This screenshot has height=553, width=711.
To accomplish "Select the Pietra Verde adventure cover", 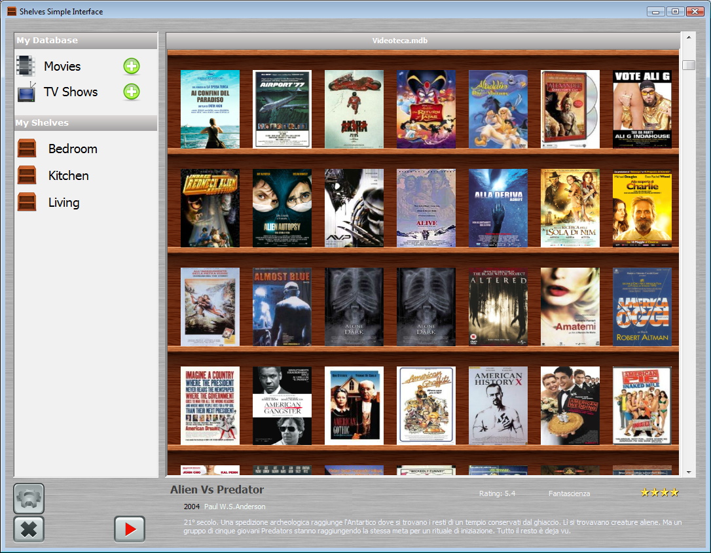I will (210, 307).
